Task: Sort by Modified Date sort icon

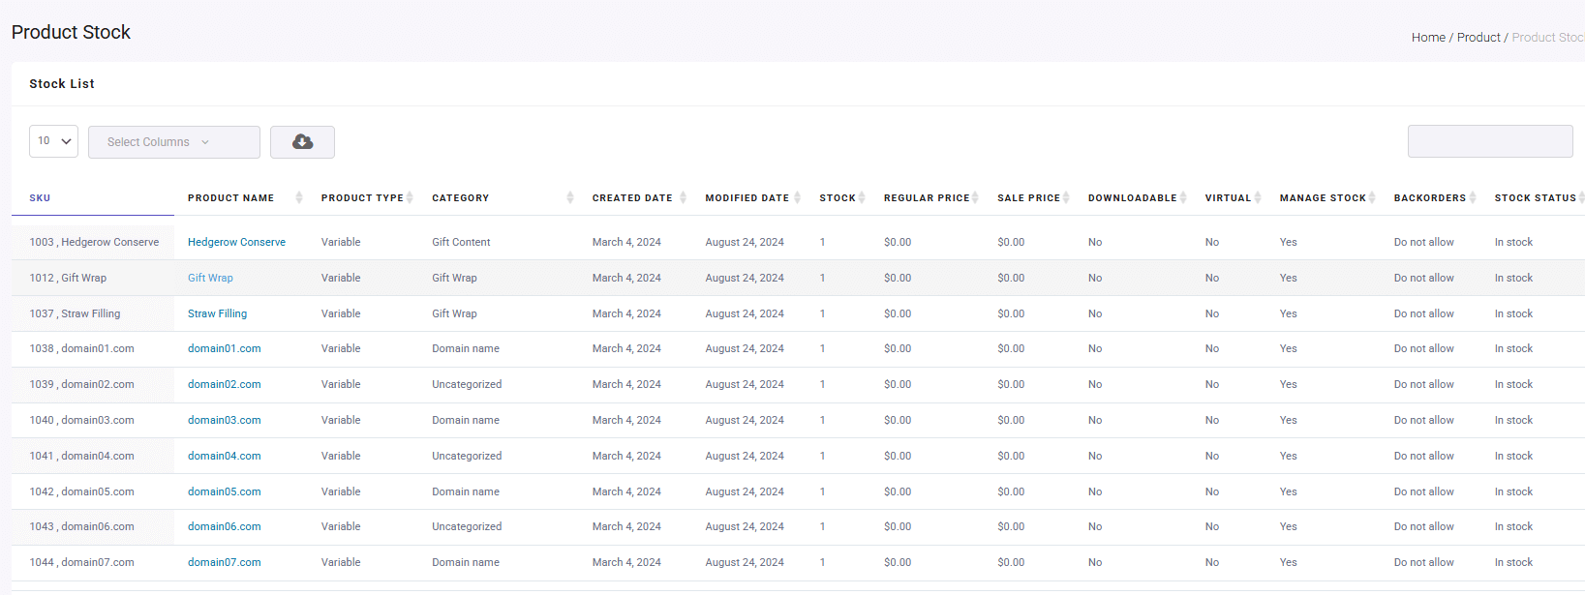Action: click(797, 198)
